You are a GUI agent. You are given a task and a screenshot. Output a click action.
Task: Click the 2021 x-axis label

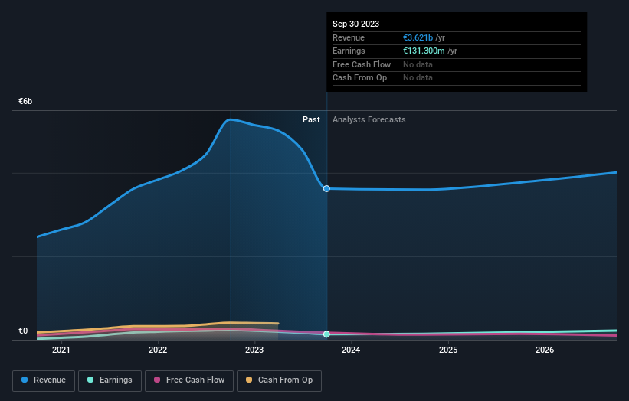61,350
